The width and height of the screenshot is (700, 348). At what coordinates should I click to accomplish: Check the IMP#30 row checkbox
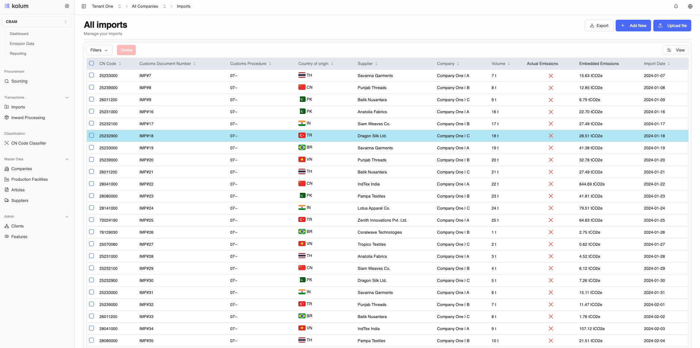point(92,280)
